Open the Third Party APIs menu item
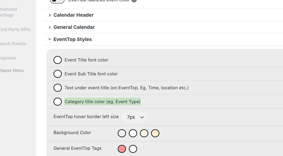Viewport: 283px width, 156px height. (x=15, y=30)
